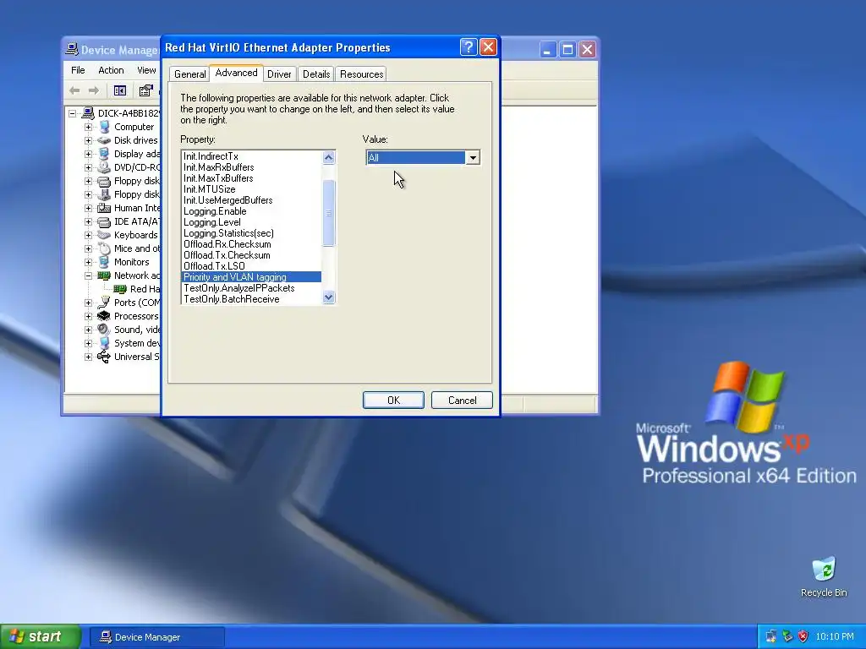
Task: Open the Start menu
Action: [40, 636]
